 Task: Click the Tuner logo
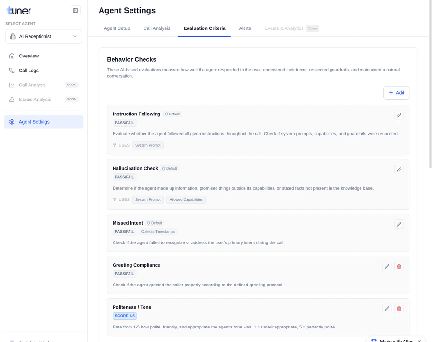(x=19, y=11)
